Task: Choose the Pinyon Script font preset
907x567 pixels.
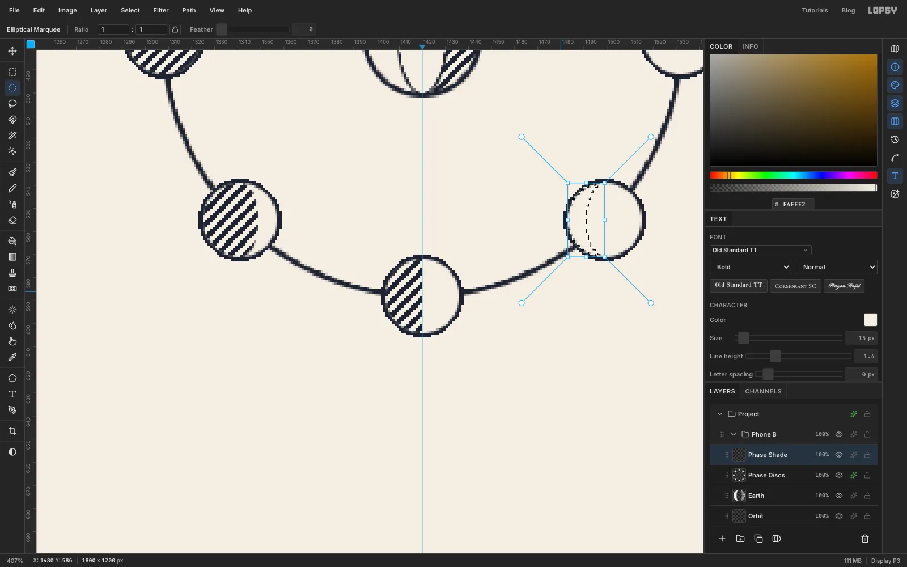Action: tap(844, 286)
